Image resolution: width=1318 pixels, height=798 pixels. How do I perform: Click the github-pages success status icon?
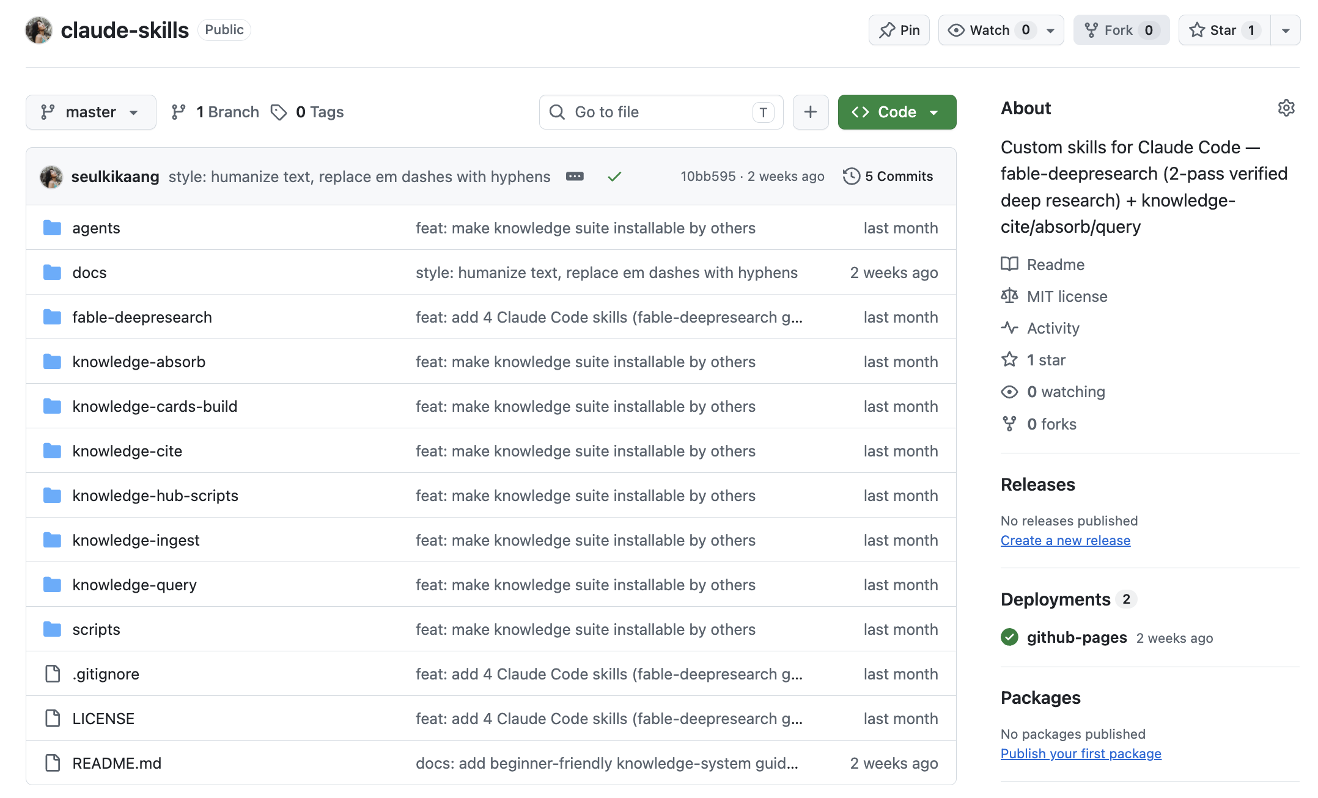click(x=1009, y=637)
